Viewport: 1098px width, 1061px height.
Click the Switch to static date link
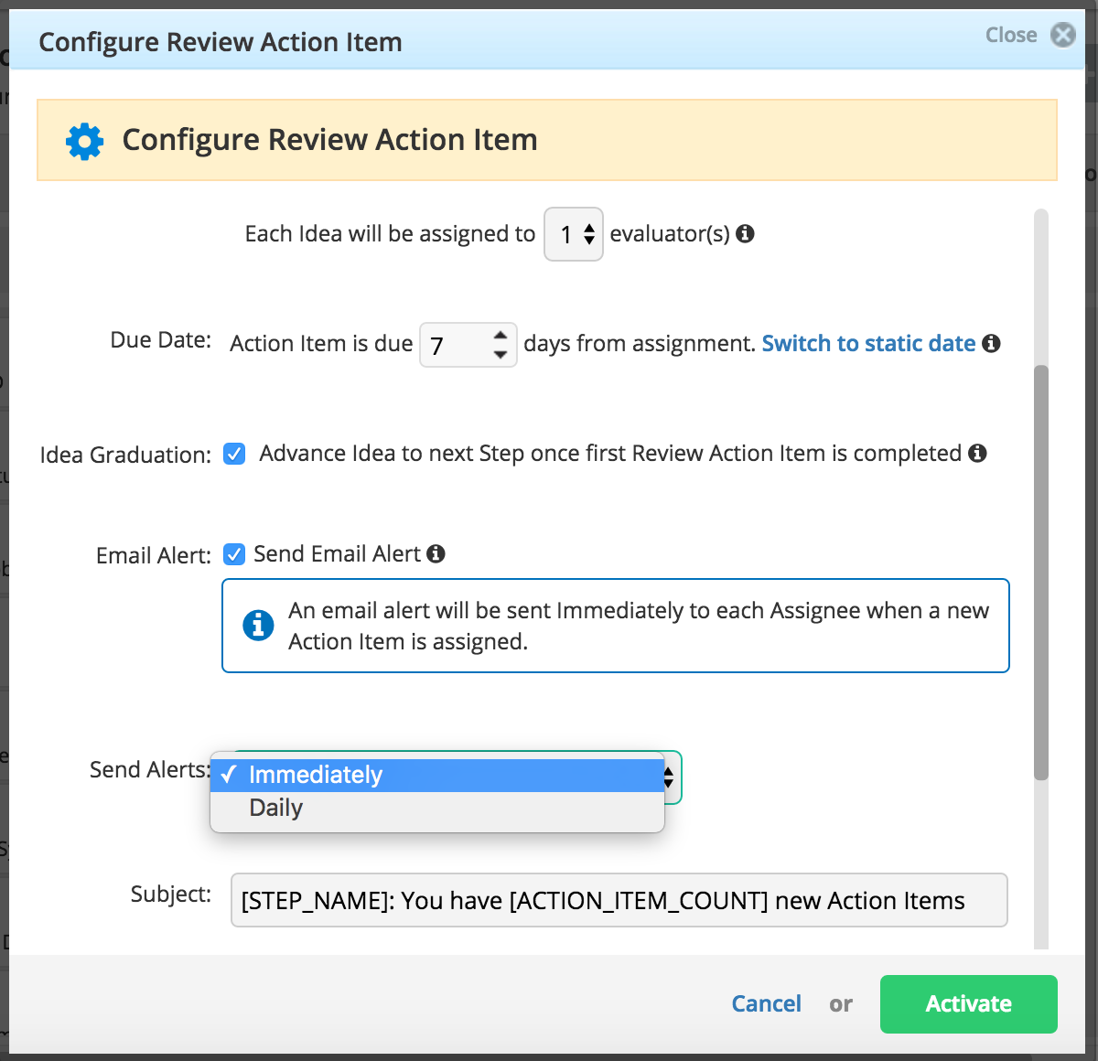click(x=868, y=343)
